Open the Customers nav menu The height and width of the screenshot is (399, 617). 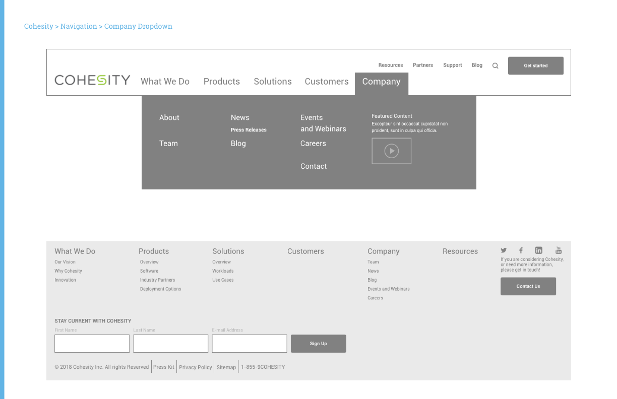[327, 82]
